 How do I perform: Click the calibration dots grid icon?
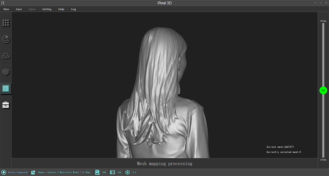(x=6, y=23)
